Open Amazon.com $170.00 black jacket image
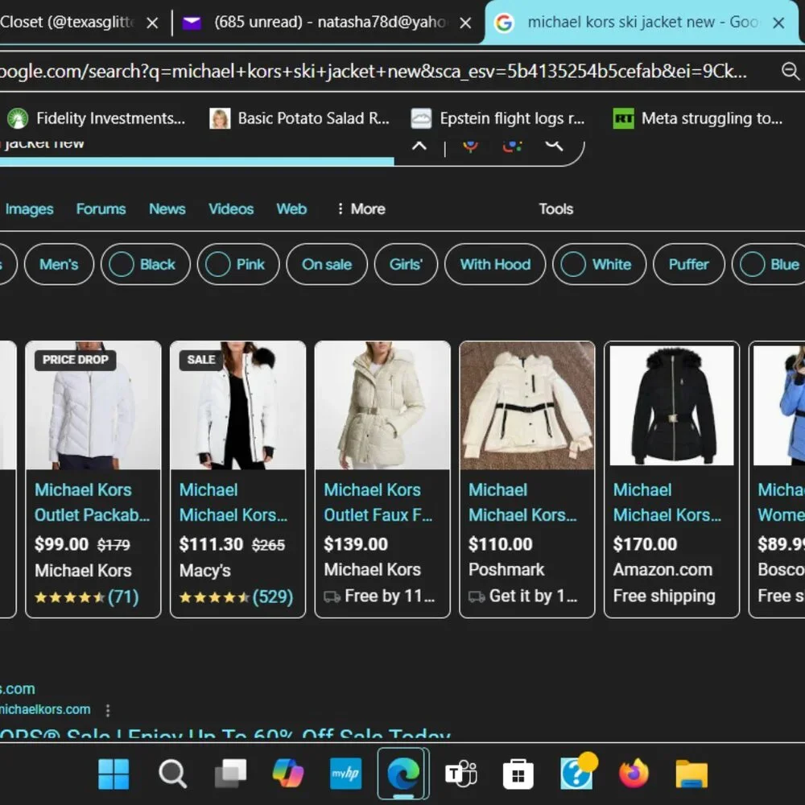Screen dimensions: 805x805 tap(671, 406)
